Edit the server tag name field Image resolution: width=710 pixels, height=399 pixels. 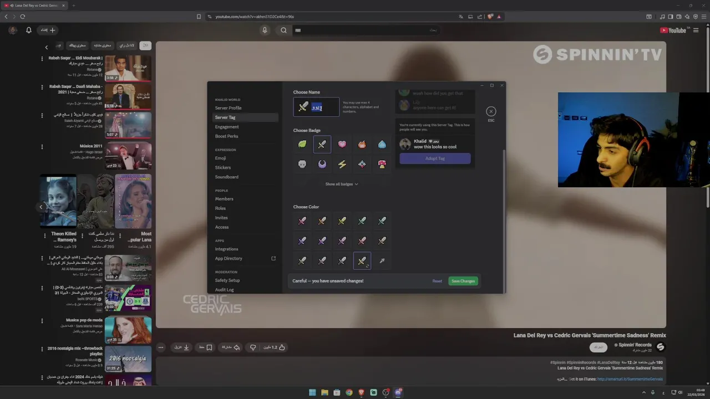[x=316, y=108]
